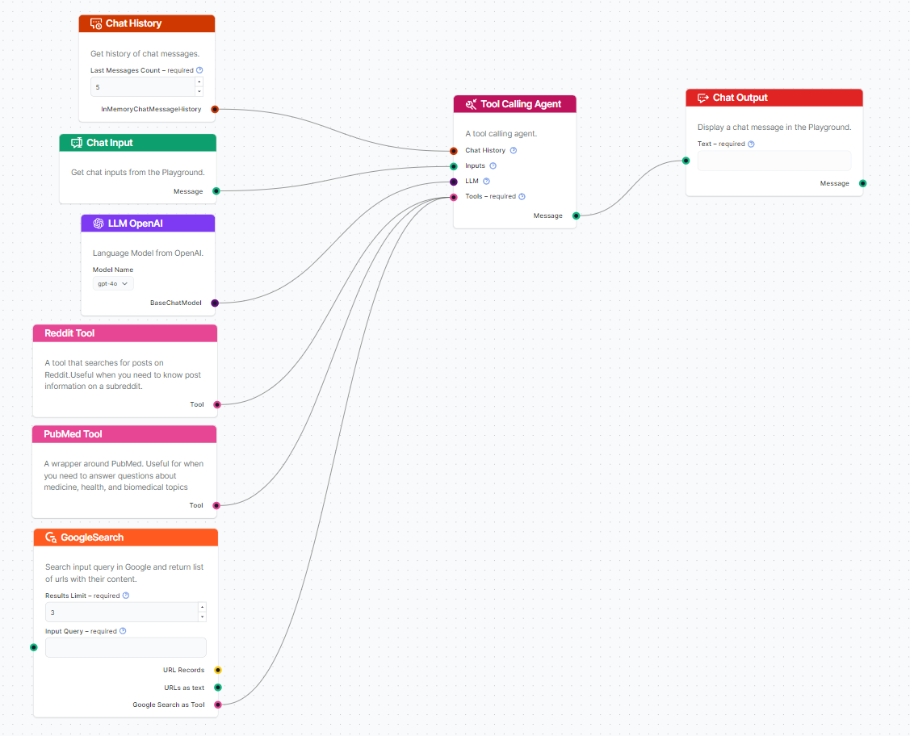Screen dimensions: 910x736
Task: Click the Chat Output message icon
Action: [703, 98]
